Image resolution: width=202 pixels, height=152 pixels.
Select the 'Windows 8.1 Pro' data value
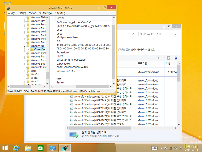pos(66,71)
